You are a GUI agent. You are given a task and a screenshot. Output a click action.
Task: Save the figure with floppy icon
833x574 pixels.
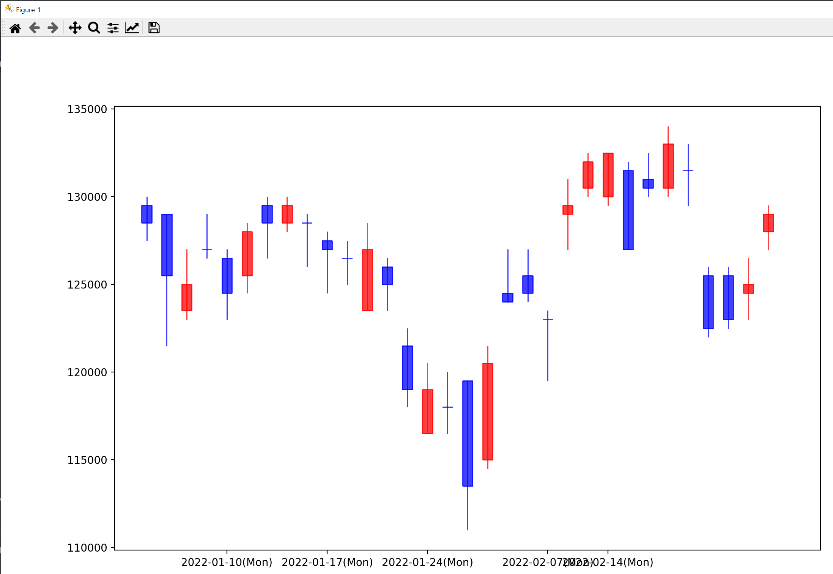pos(154,28)
